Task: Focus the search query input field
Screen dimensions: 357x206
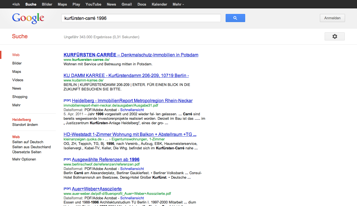Action: pos(141,18)
